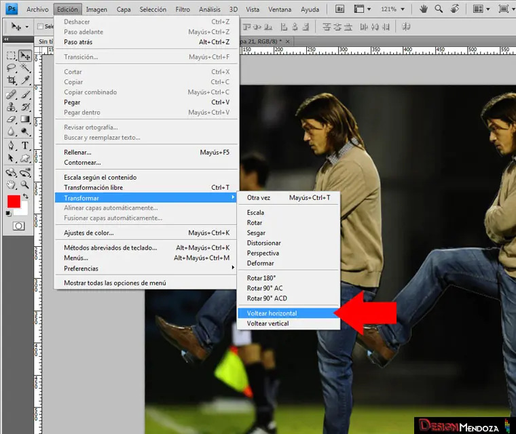Select the Hand tool in toolbox

(11, 184)
